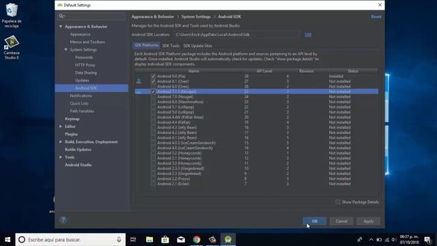This screenshot has height=246, width=437.
Task: Switch to the SDK Tools tab
Action: point(171,46)
